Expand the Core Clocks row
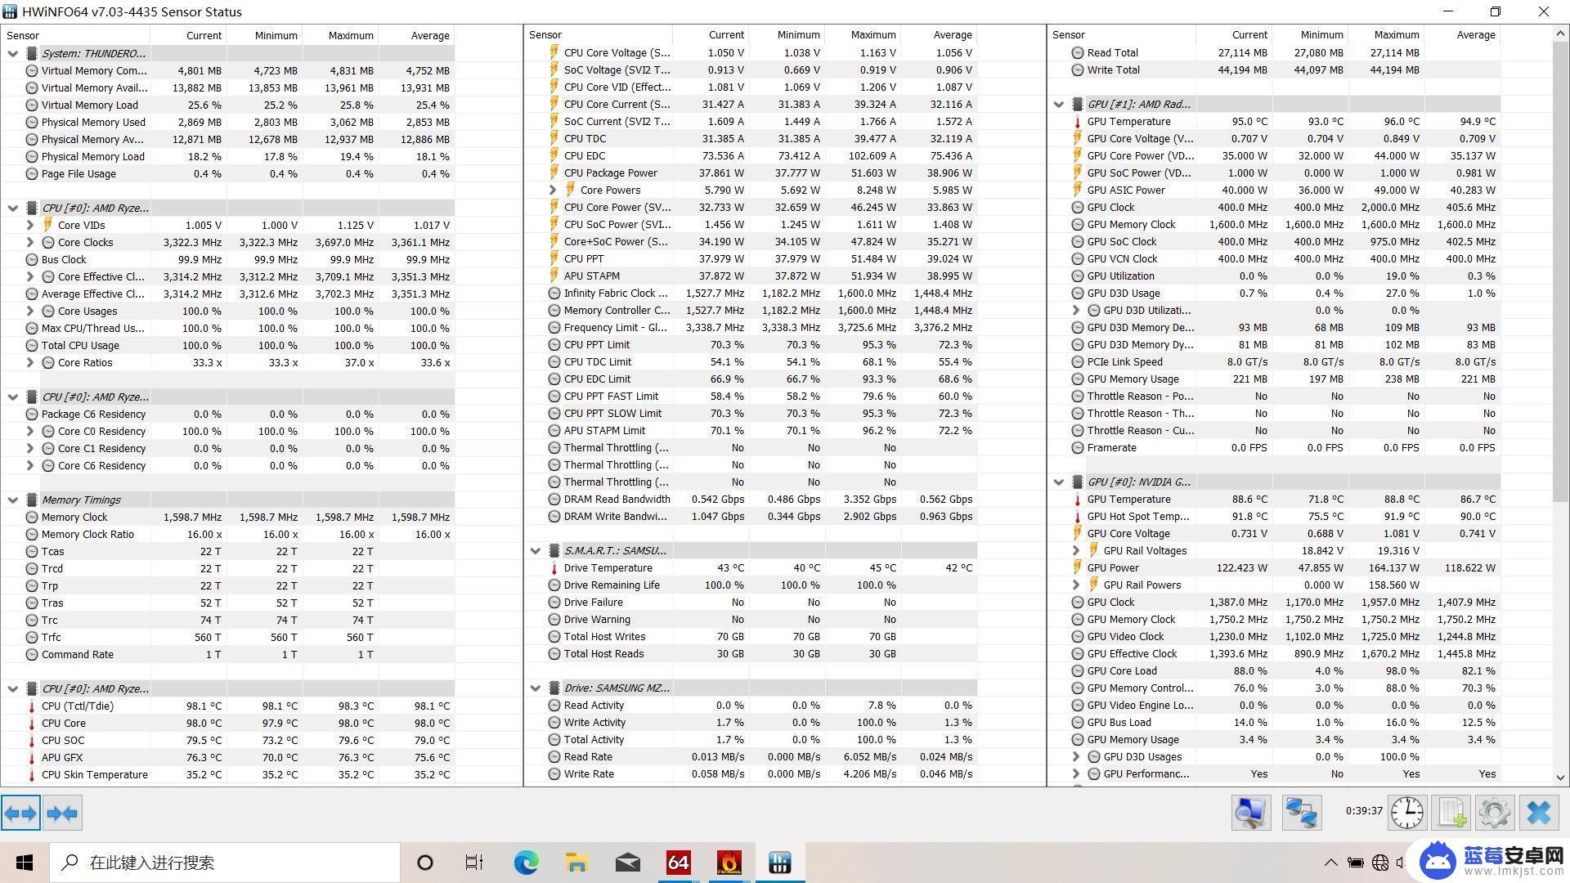 click(x=30, y=242)
